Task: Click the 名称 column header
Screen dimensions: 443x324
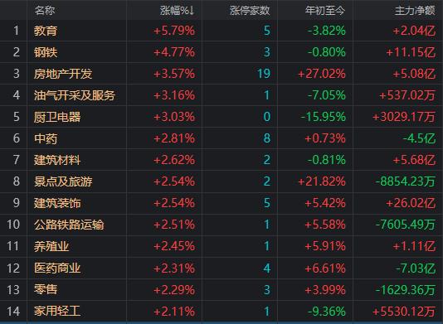Action: [45, 11]
